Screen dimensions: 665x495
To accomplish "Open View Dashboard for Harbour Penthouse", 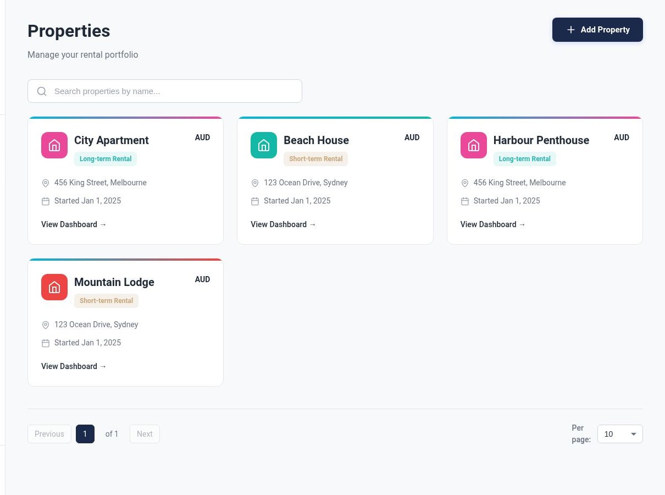I will point(493,224).
